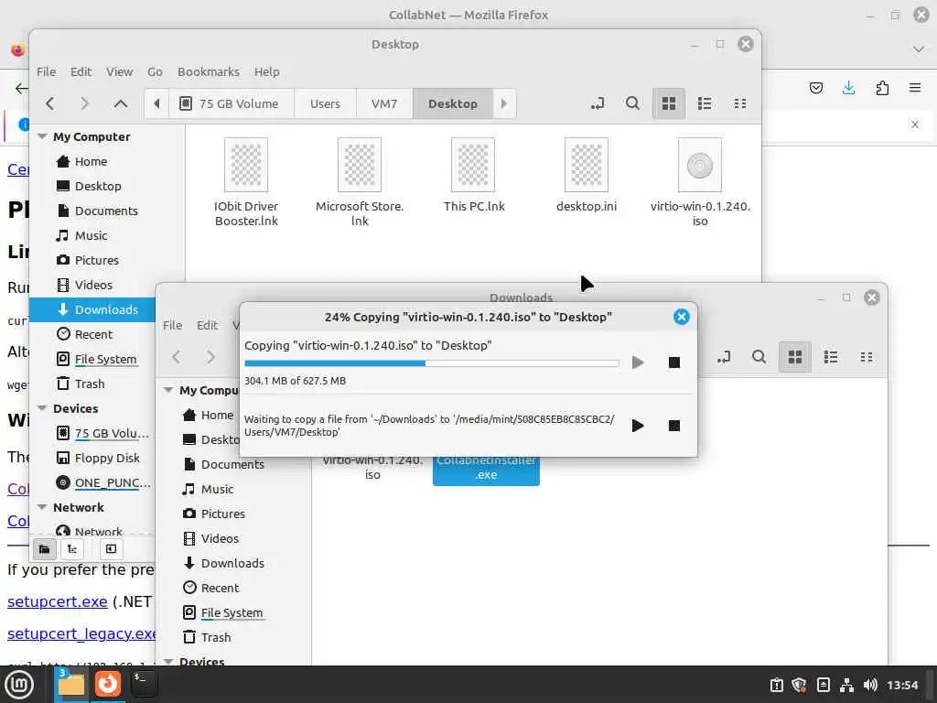Select This PC.lnk file
The width and height of the screenshot is (937, 703).
473,175
